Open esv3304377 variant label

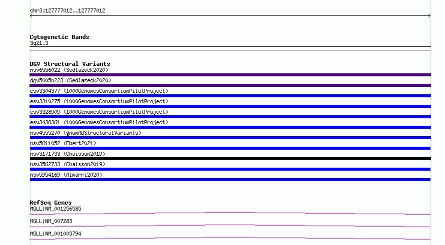tap(99, 91)
